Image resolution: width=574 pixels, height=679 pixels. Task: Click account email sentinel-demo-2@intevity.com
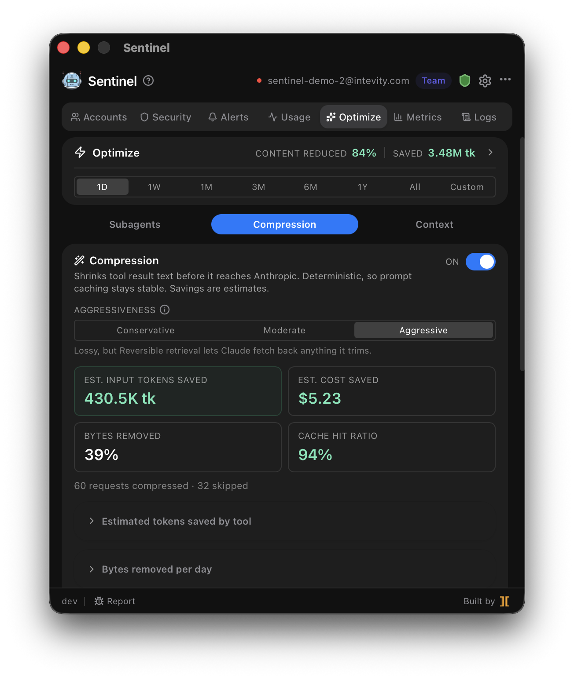click(339, 80)
